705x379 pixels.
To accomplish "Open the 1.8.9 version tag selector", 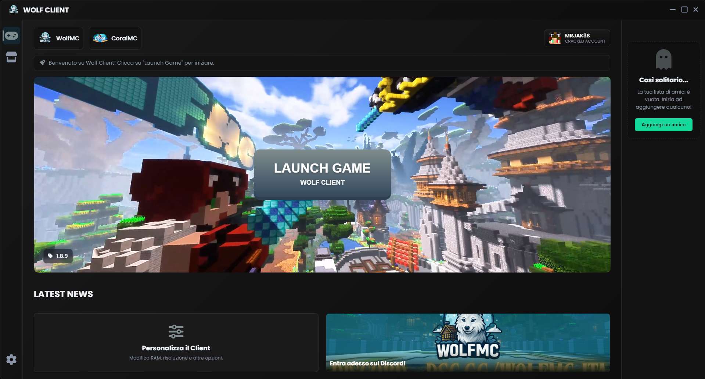I will click(58, 256).
